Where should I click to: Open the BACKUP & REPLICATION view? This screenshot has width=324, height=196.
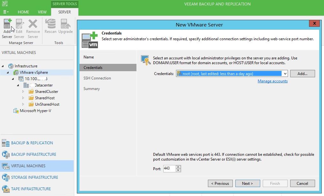[x=37, y=143]
